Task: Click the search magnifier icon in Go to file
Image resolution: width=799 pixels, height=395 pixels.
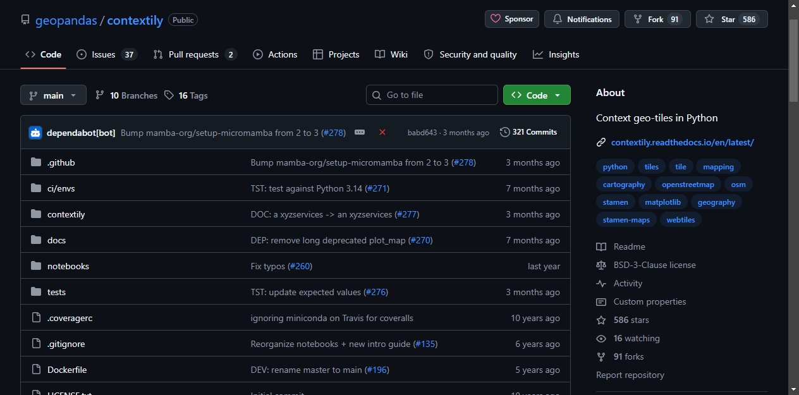Action: click(377, 95)
